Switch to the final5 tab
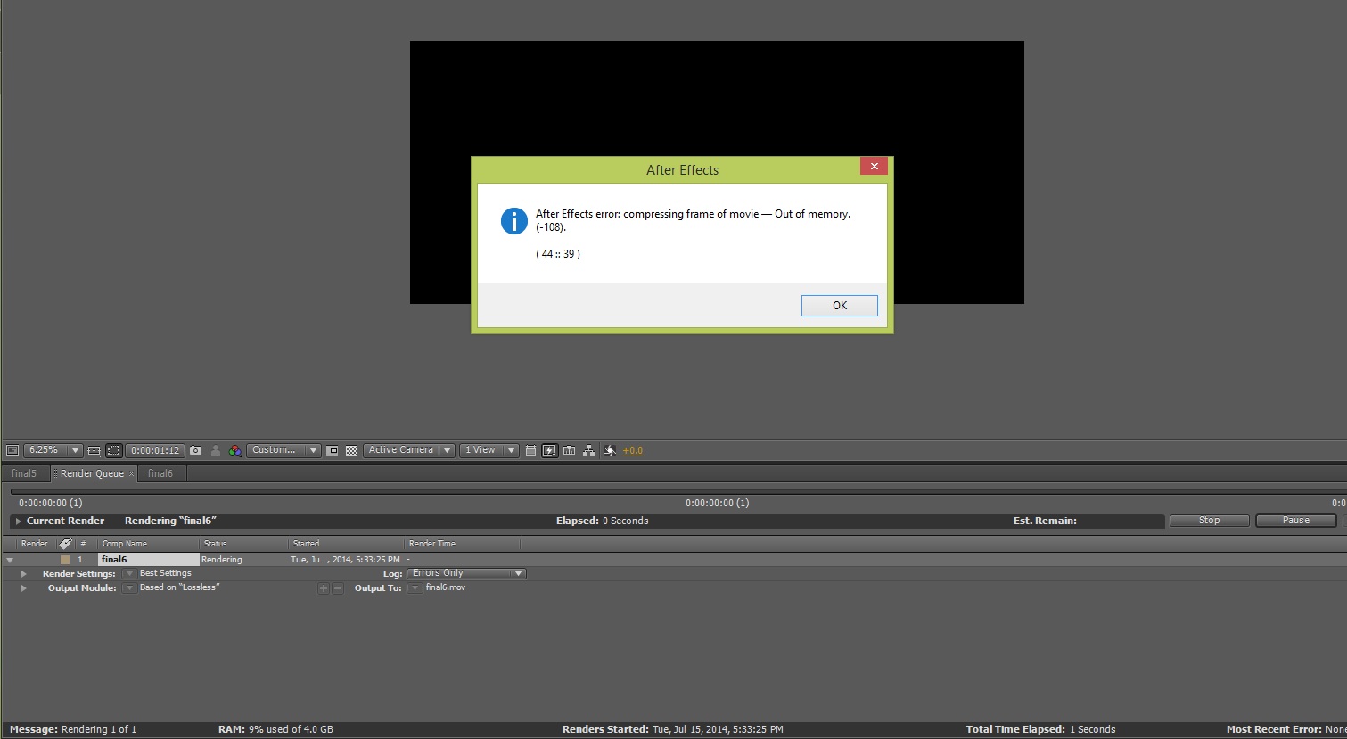 coord(24,473)
